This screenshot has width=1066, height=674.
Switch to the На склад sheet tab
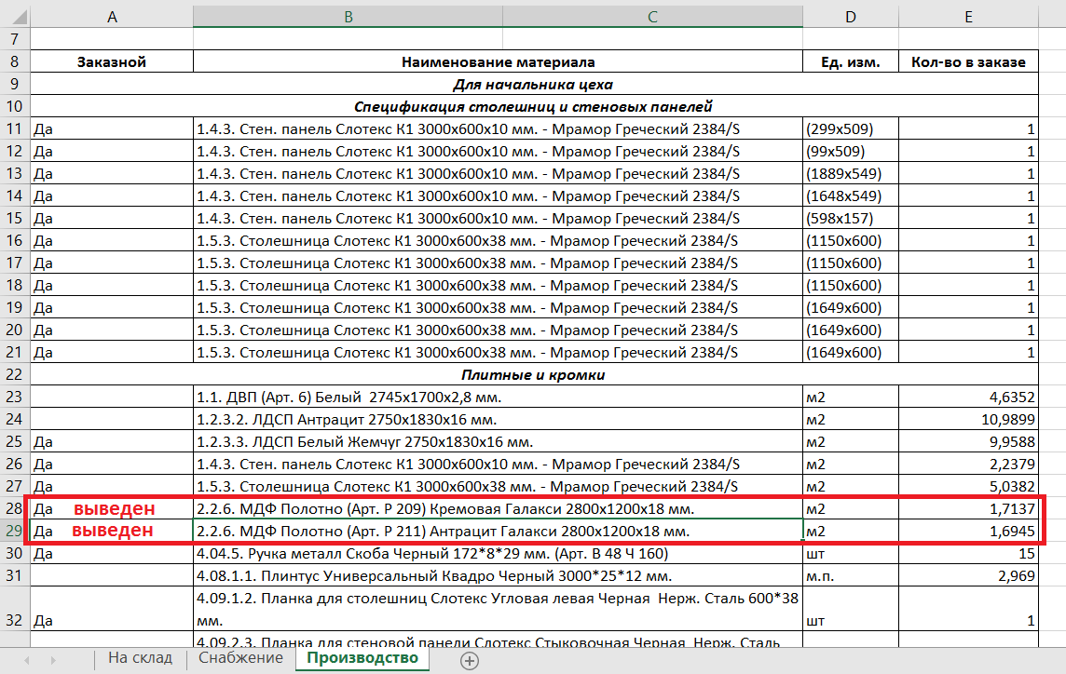pyautogui.click(x=140, y=658)
